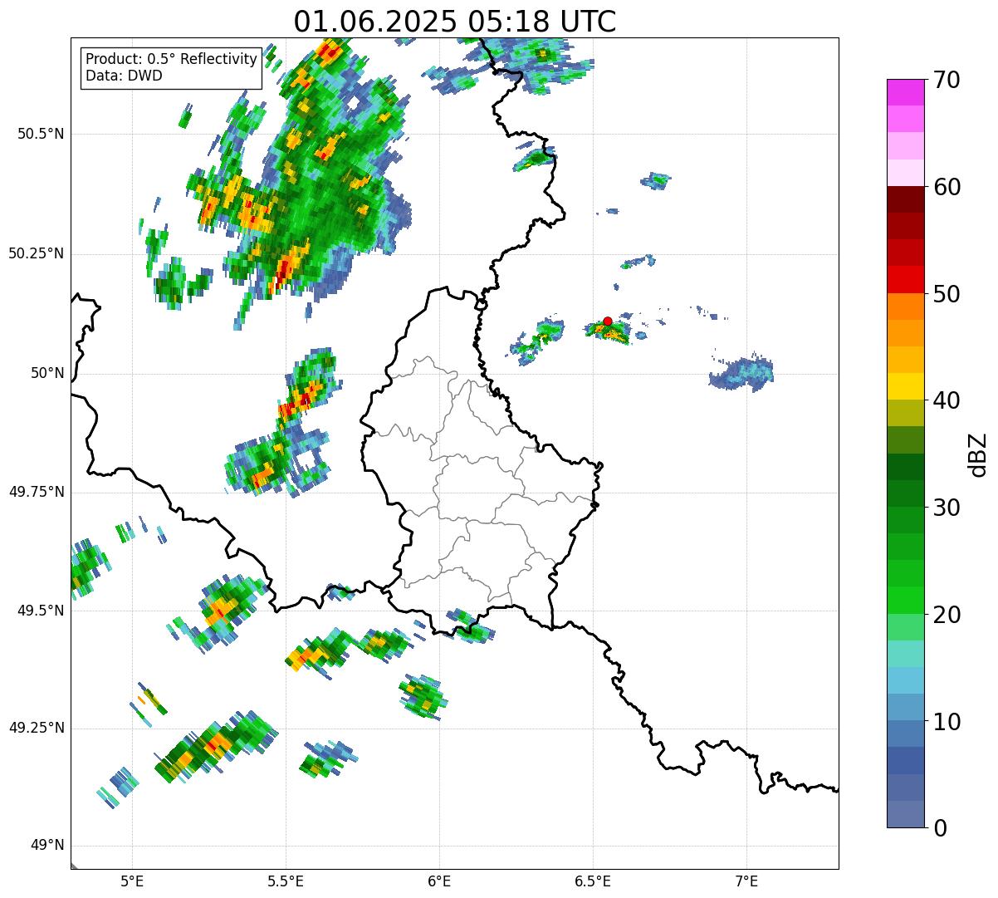This screenshot has width=998, height=898.
Task: Click the 6°E longitude label
Action: (x=439, y=881)
